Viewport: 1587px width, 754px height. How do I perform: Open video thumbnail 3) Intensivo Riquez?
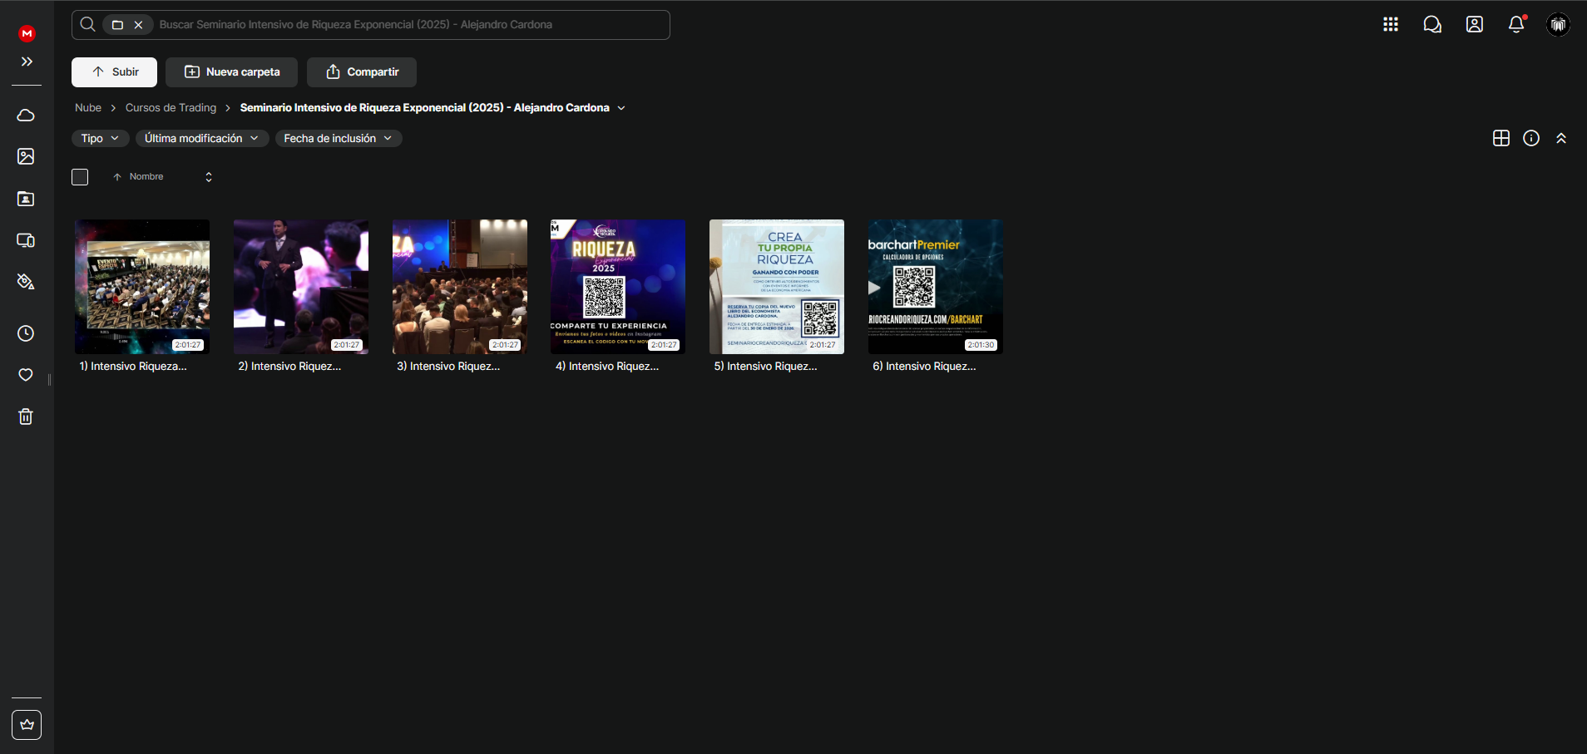pyautogui.click(x=460, y=287)
